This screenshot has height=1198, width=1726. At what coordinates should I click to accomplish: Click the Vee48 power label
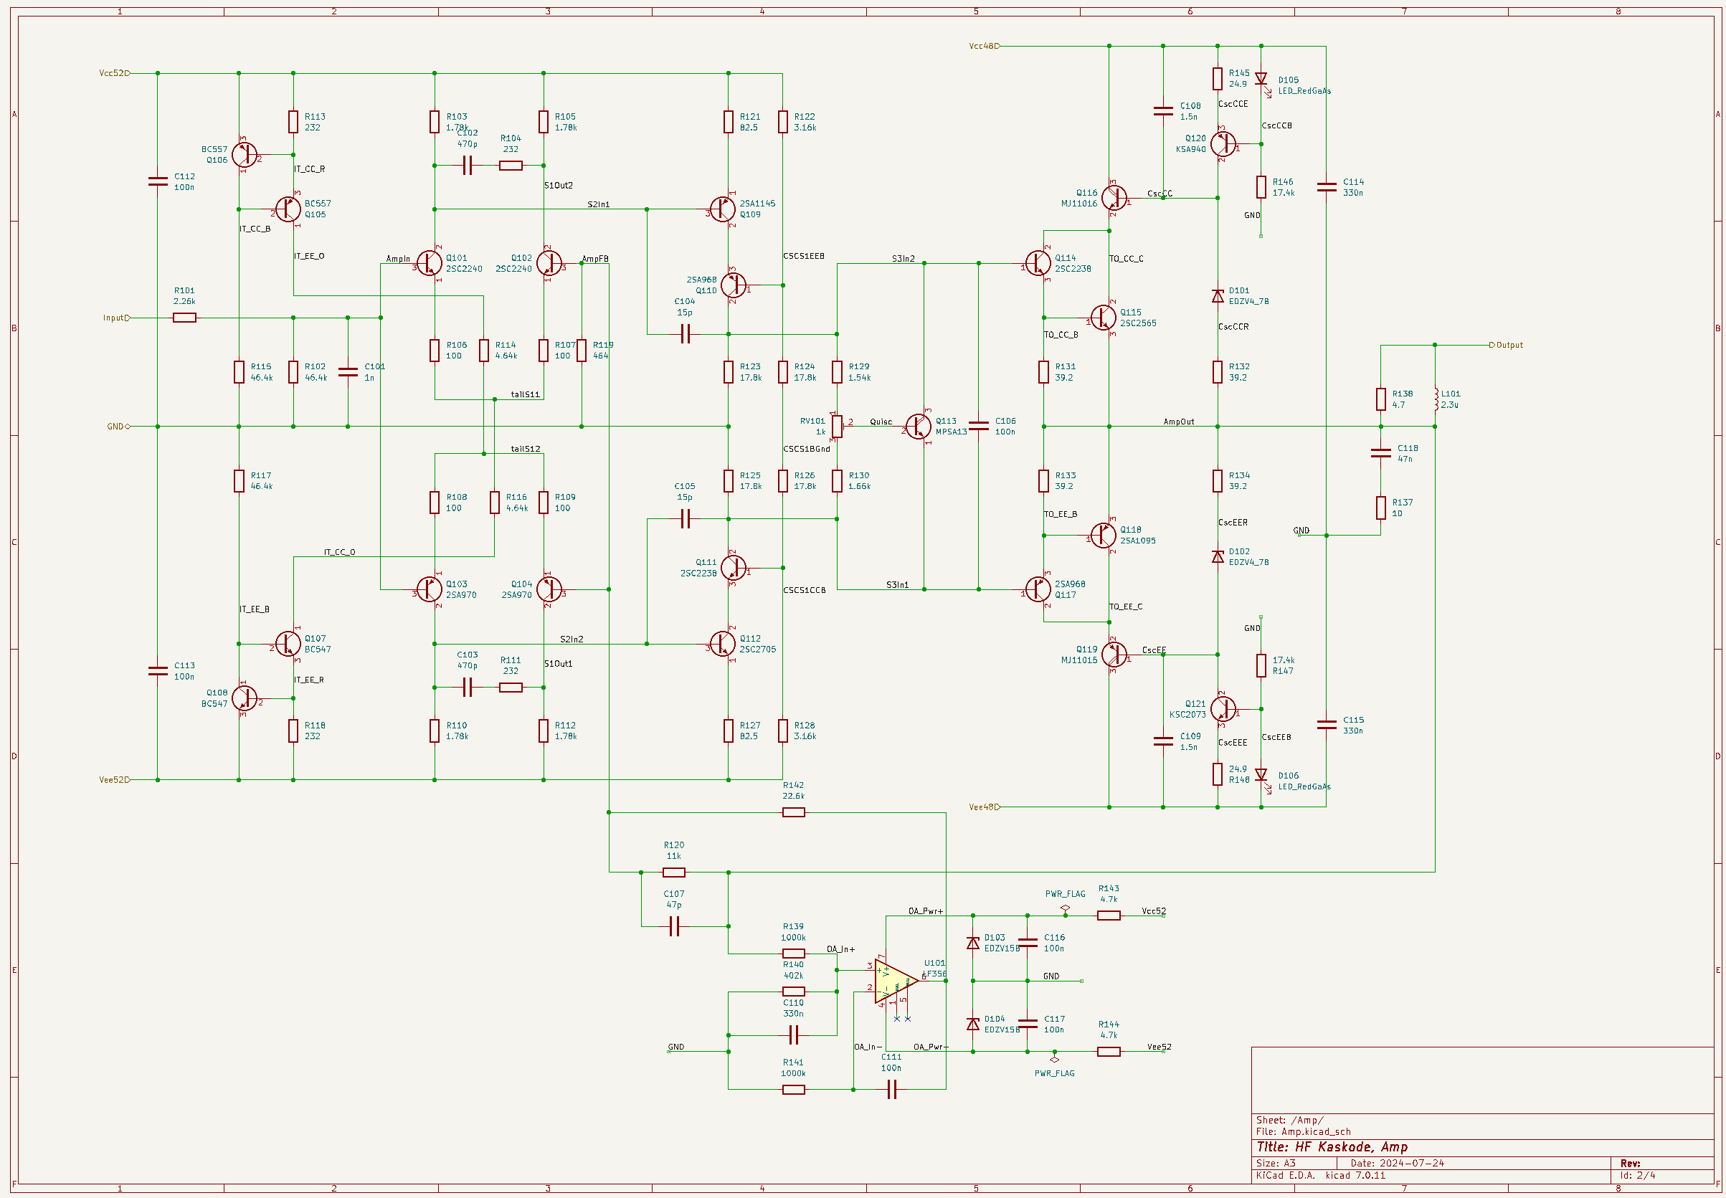point(985,808)
